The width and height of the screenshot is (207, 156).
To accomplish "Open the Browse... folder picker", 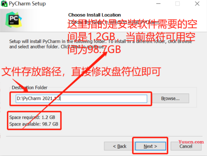I will click(x=170, y=98).
